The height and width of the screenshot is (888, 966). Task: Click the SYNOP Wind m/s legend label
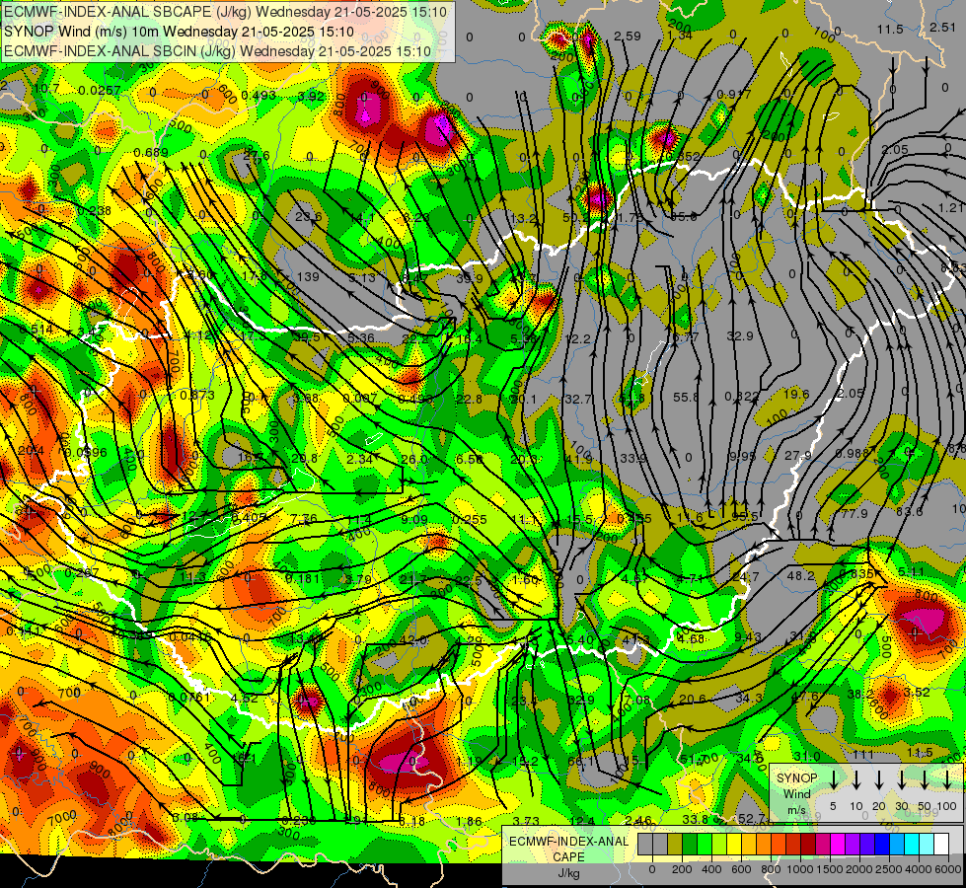coord(796,793)
